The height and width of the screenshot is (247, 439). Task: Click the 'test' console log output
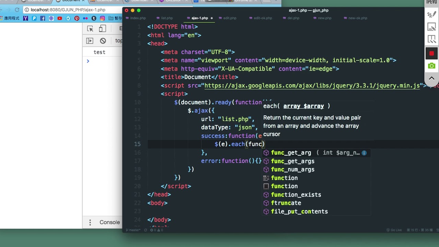point(99,52)
